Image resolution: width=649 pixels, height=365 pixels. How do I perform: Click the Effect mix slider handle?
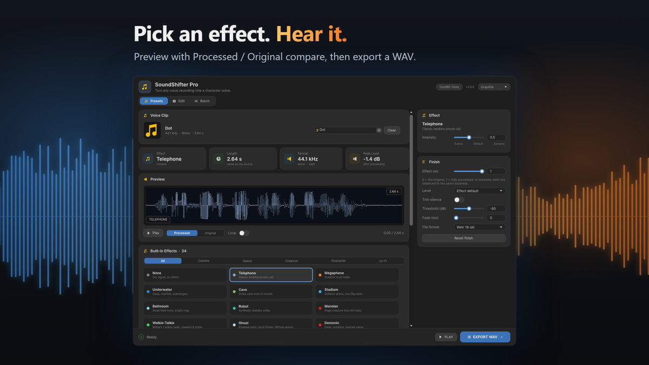pyautogui.click(x=482, y=171)
